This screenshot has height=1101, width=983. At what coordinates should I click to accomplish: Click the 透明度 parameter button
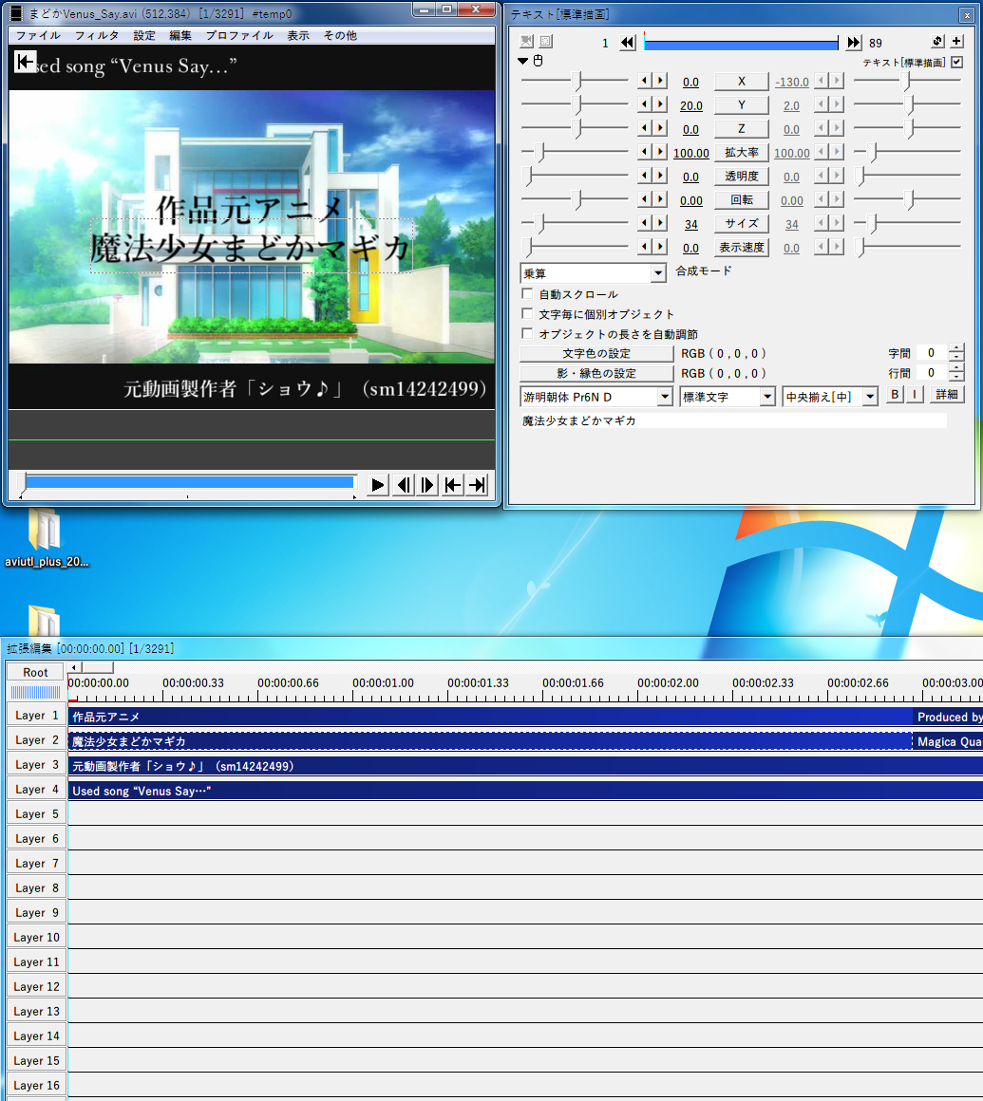pyautogui.click(x=742, y=177)
